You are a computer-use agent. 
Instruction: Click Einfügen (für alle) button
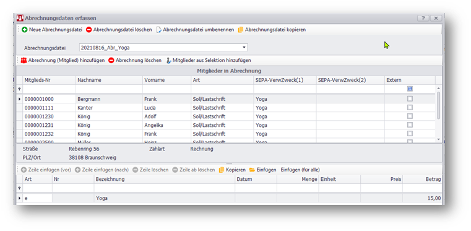tap(300, 170)
